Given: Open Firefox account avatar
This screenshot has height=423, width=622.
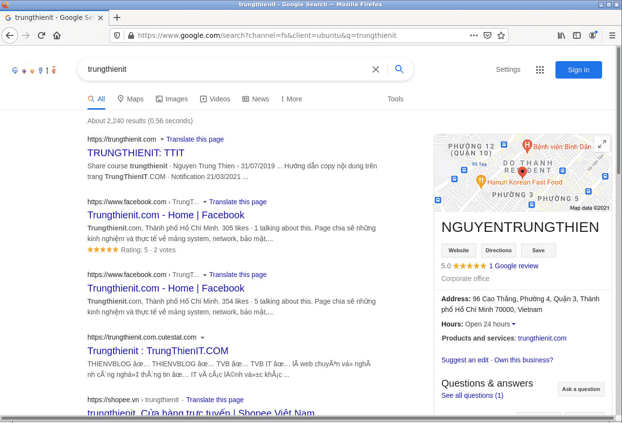Looking at the screenshot, I should tap(592, 35).
